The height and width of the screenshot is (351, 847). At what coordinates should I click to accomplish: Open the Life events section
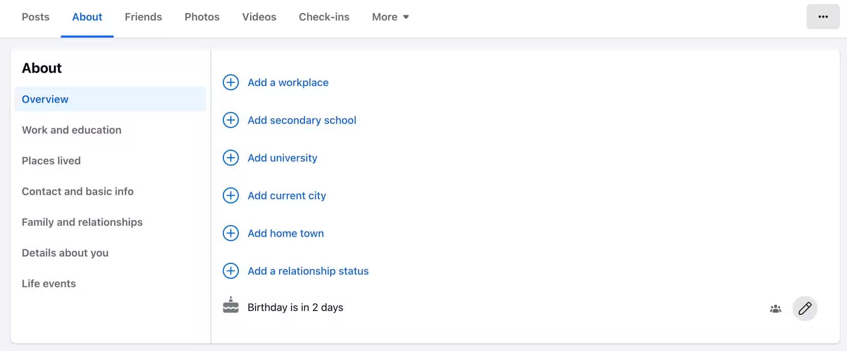pyautogui.click(x=49, y=284)
